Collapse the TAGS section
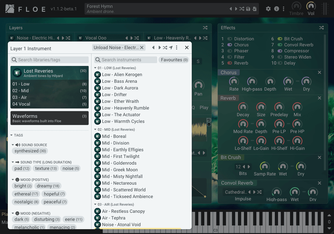 12,135
